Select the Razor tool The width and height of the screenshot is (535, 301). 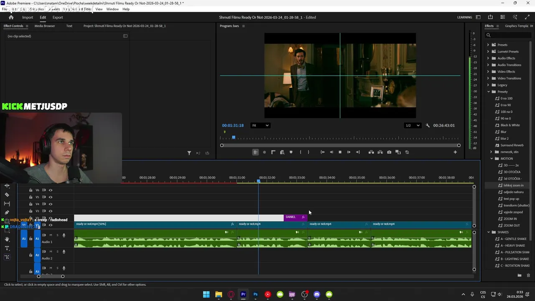coord(7,194)
